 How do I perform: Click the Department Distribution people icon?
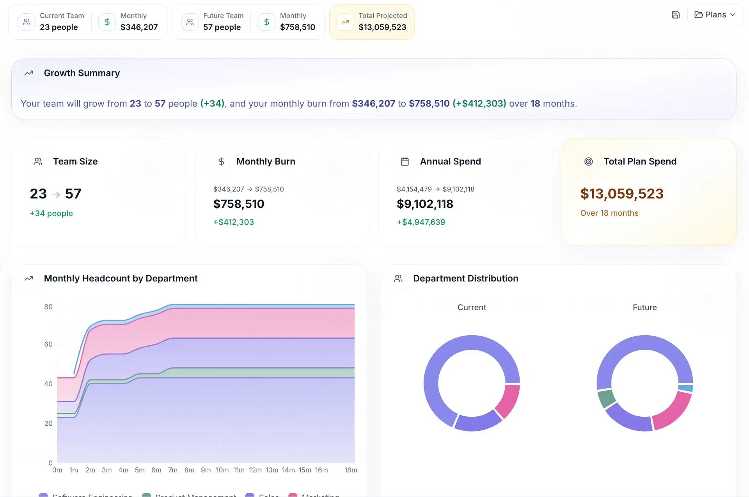398,278
